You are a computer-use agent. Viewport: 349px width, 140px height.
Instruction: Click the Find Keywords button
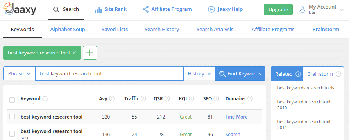[240, 74]
